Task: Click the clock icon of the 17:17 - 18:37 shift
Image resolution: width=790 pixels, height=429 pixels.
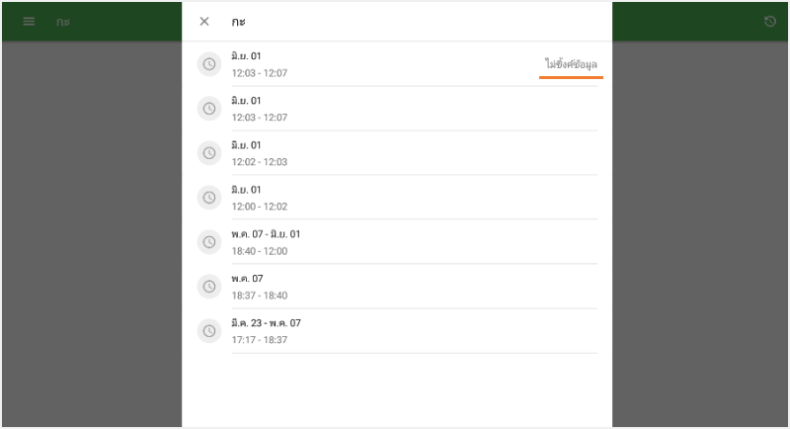Action: (208, 331)
